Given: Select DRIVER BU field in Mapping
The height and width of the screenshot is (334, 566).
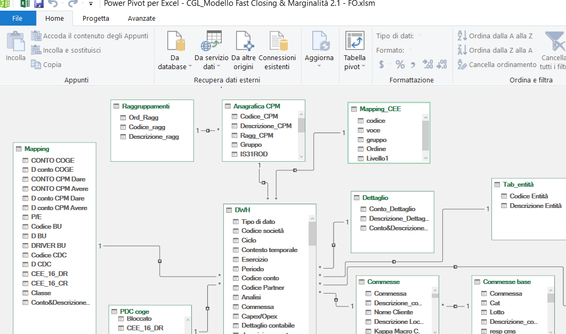Looking at the screenshot, I should pyautogui.click(x=48, y=245).
